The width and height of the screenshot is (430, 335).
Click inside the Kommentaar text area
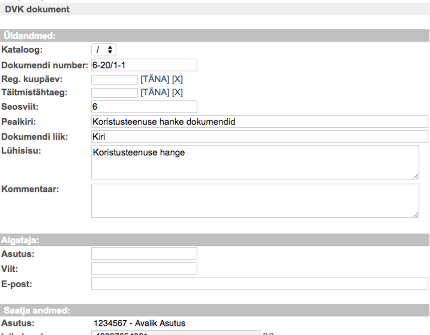tap(255, 201)
